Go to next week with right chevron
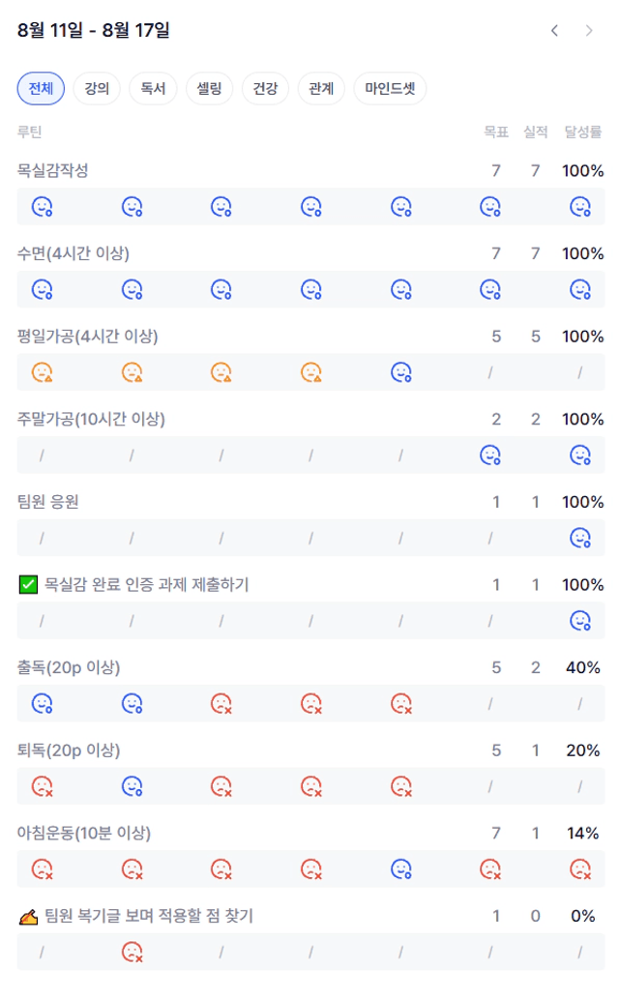The width and height of the screenshot is (619, 999). pos(589,31)
